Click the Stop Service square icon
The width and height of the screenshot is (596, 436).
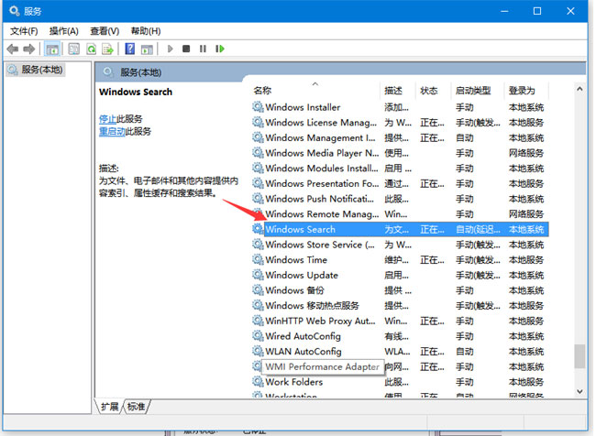pyautogui.click(x=186, y=49)
